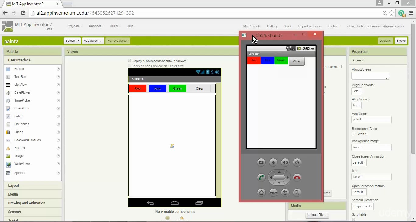
Task: Click the Red button in Viewer
Action: (x=138, y=88)
